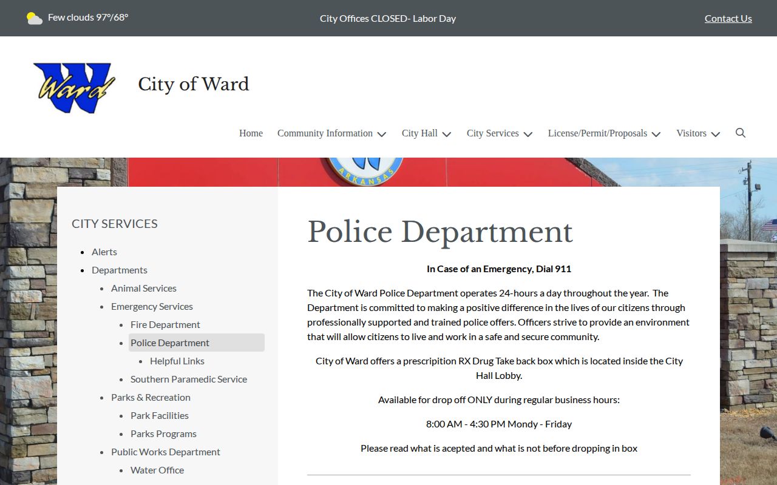This screenshot has height=485, width=777.
Task: Open the Community Information menu
Action: (325, 133)
